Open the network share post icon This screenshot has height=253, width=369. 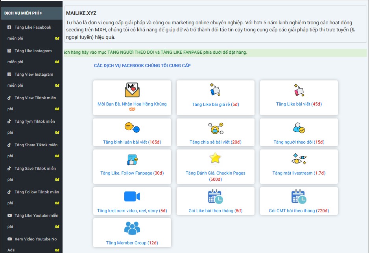[216, 128]
